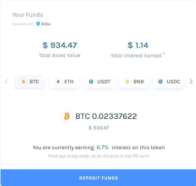Click the Bitcoin icon in the BTC tab
Viewport: 196px width, 186px height.
[23, 81]
